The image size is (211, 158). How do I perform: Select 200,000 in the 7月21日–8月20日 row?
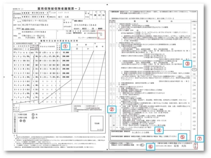[66, 73]
